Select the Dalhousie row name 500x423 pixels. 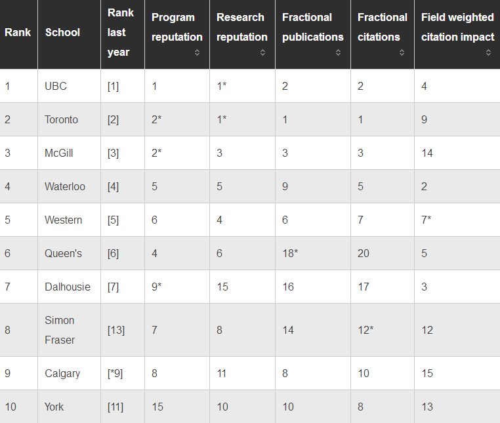[68, 287]
